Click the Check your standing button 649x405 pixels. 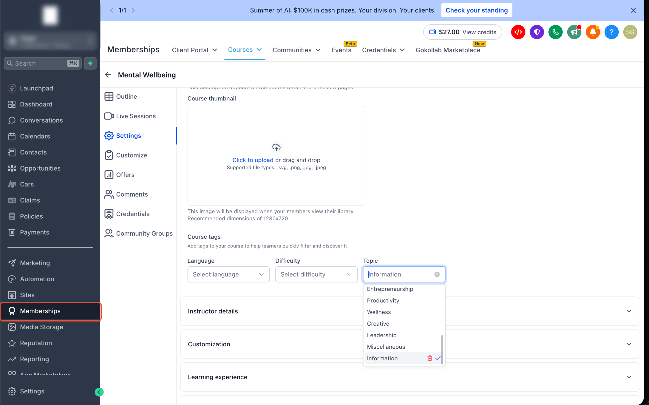click(x=476, y=10)
